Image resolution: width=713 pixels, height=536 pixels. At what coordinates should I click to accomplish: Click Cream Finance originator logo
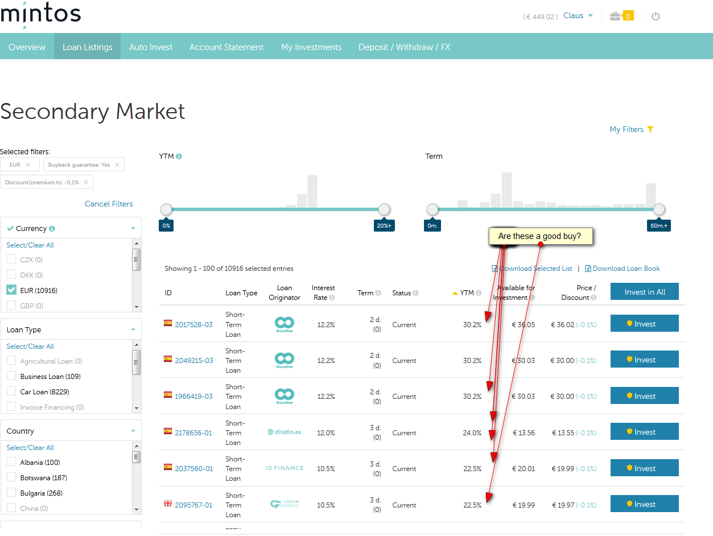pos(285,504)
